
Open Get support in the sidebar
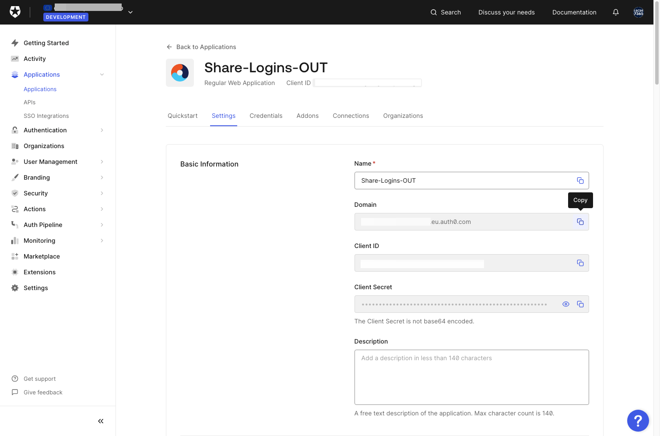pos(40,379)
